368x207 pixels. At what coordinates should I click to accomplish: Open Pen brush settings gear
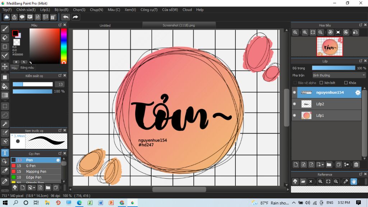click(x=58, y=160)
